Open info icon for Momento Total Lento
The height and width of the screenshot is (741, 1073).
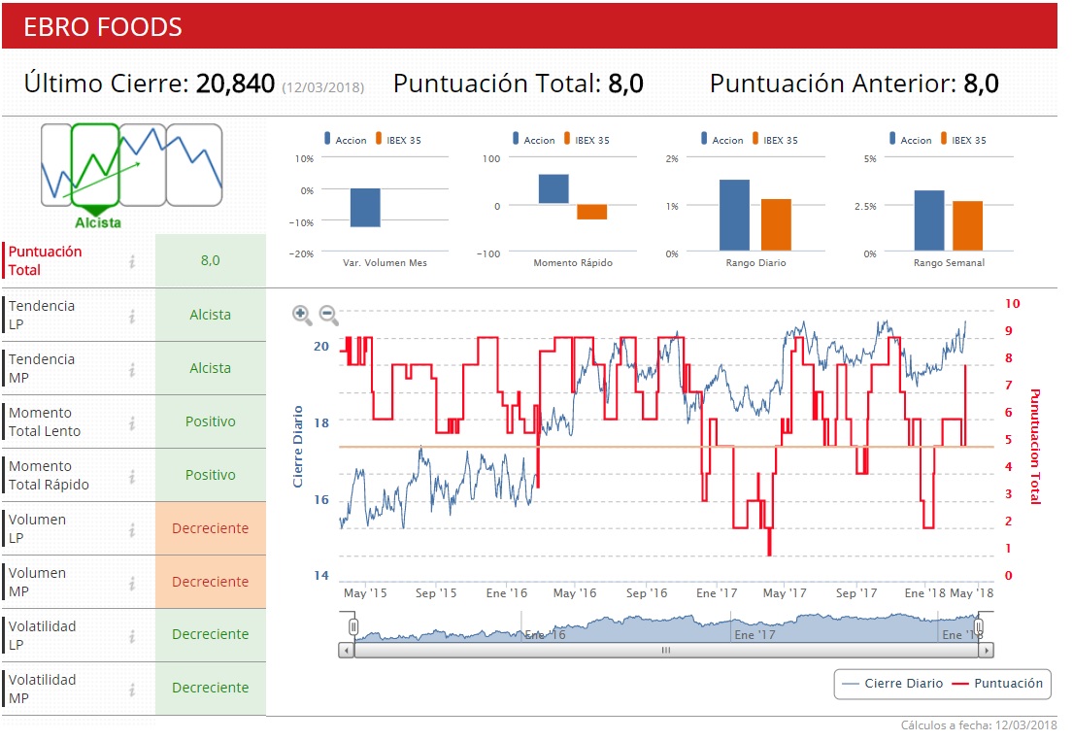click(x=132, y=422)
